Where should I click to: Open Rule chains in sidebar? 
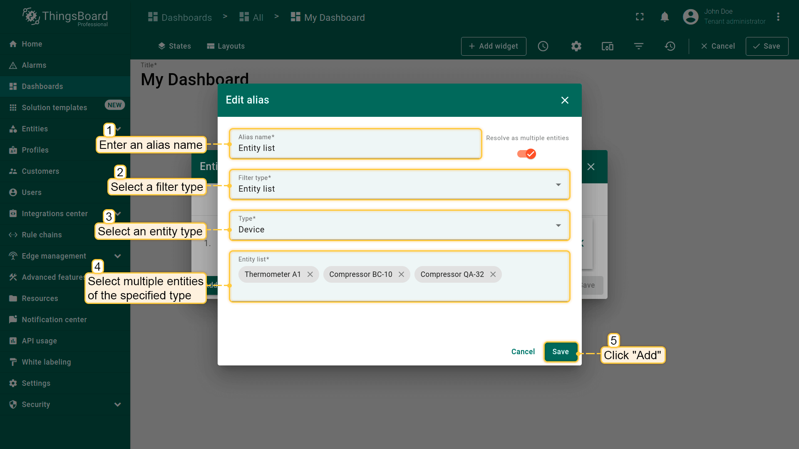pyautogui.click(x=42, y=235)
